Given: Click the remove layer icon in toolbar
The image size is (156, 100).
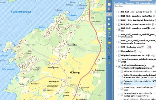Looking at the screenshot, I should (109, 9).
